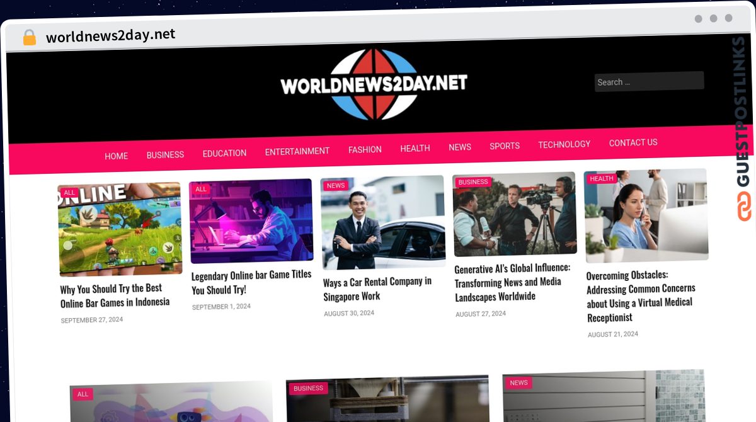756x422 pixels.
Task: Focus the Search input field
Action: (x=649, y=81)
